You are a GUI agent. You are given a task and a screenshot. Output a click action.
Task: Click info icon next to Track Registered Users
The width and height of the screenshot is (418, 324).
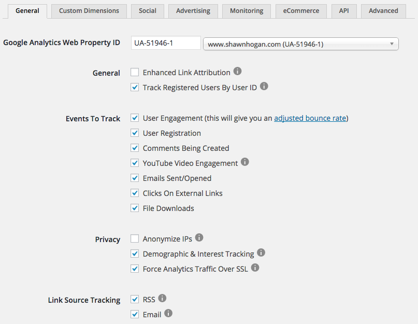coord(264,87)
